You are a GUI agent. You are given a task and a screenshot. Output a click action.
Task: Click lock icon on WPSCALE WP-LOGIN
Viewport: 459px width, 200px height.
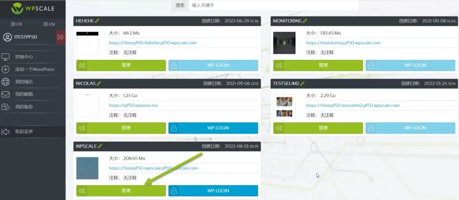pos(174,191)
